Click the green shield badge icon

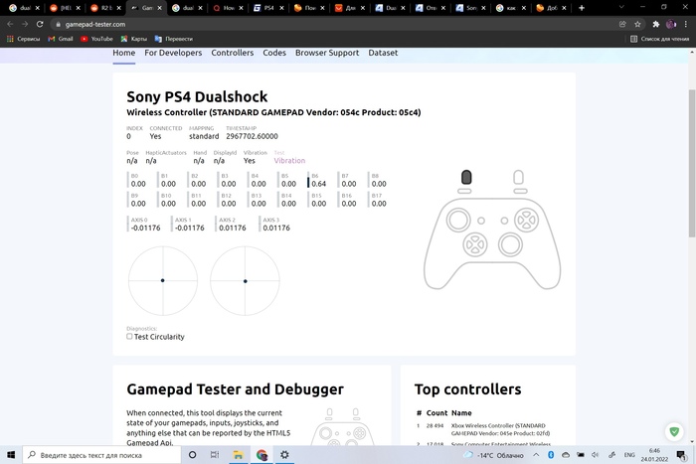point(674,431)
